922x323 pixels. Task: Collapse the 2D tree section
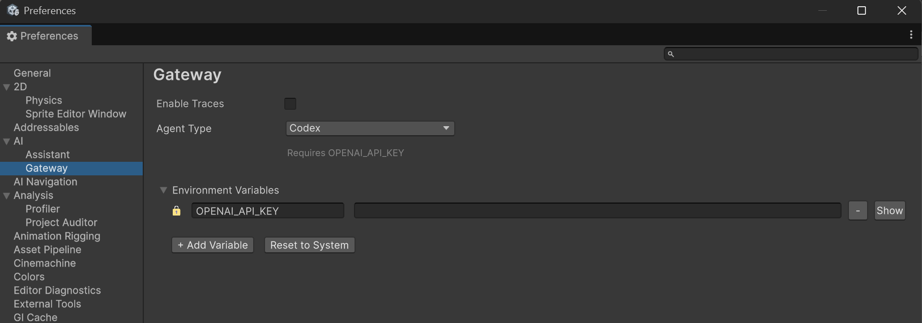click(7, 87)
